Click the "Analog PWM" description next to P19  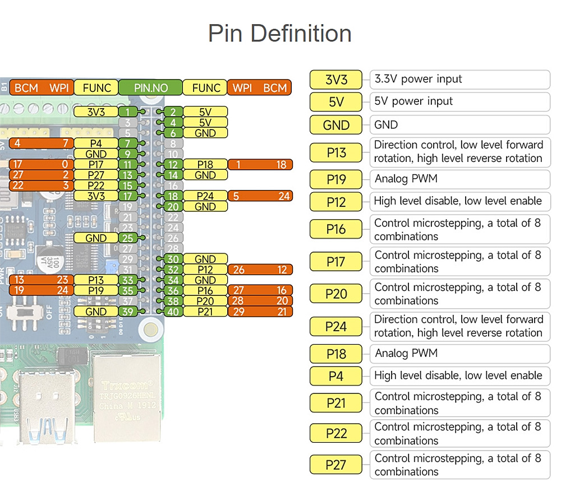point(459,179)
